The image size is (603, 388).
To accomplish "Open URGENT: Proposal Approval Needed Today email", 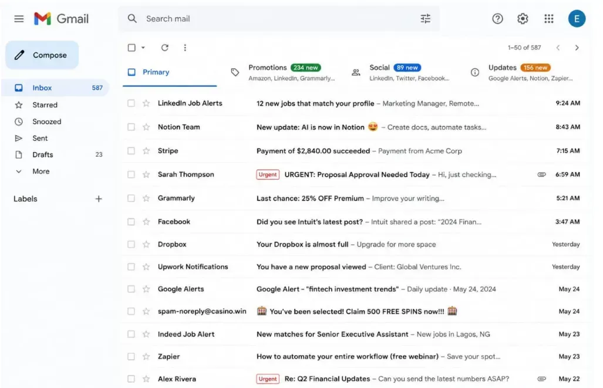I will tap(357, 174).
